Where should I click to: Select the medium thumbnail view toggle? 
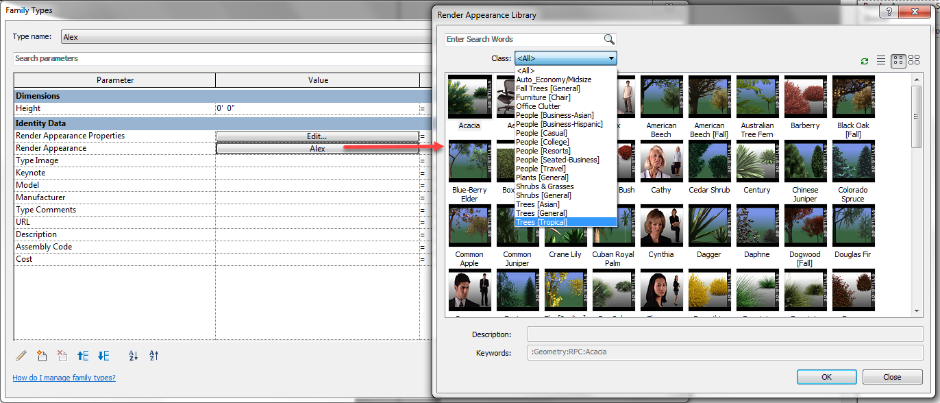click(898, 60)
